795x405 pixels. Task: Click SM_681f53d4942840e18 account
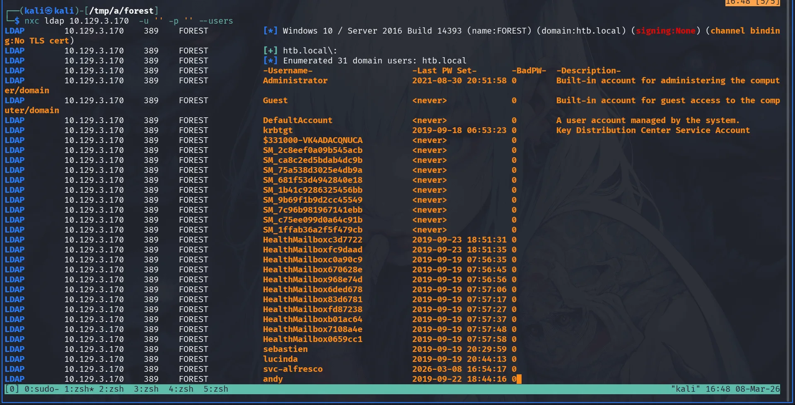312,180
